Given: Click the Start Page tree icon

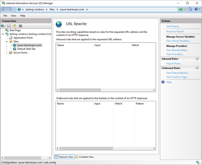Looking at the screenshot, I should [x=7, y=30].
